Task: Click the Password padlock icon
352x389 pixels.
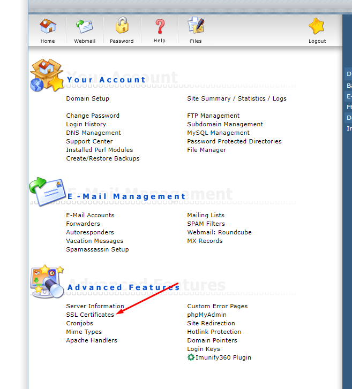Action: (x=122, y=27)
